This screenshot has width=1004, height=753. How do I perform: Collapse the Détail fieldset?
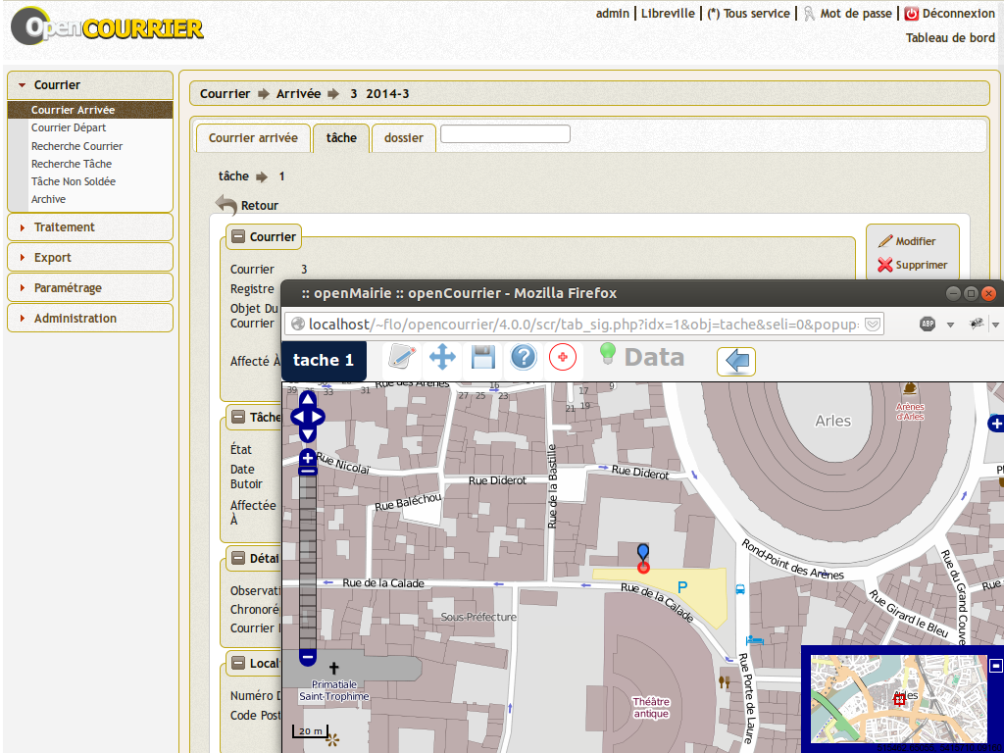(x=238, y=558)
